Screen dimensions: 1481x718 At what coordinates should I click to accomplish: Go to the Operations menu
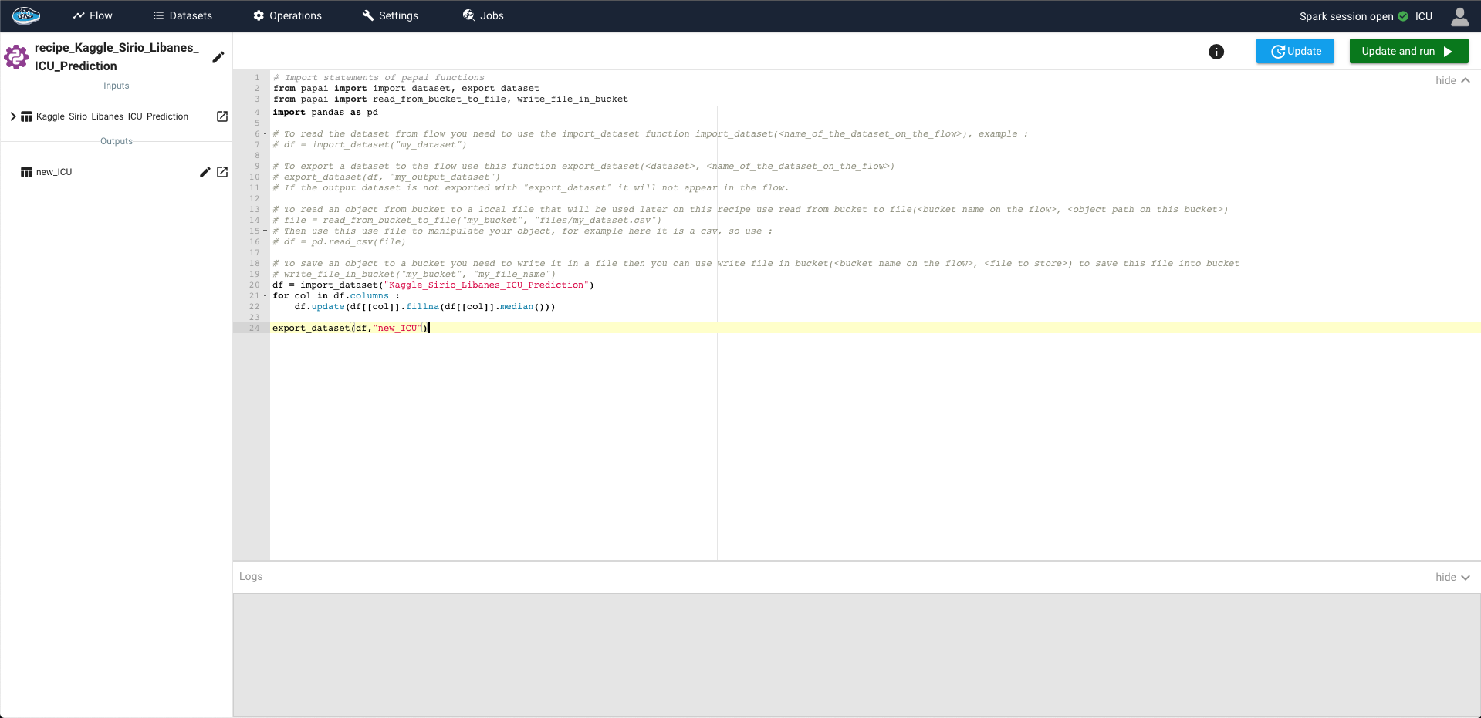pyautogui.click(x=287, y=15)
